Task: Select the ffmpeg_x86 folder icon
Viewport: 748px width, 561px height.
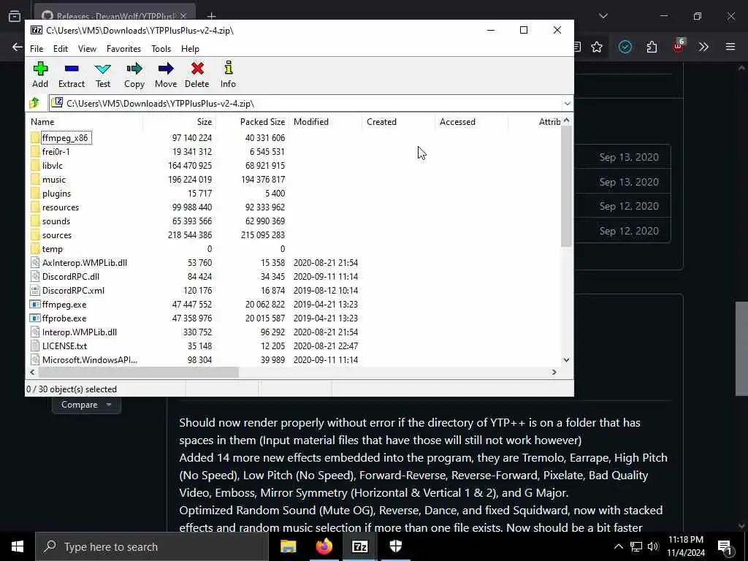Action: click(x=35, y=138)
